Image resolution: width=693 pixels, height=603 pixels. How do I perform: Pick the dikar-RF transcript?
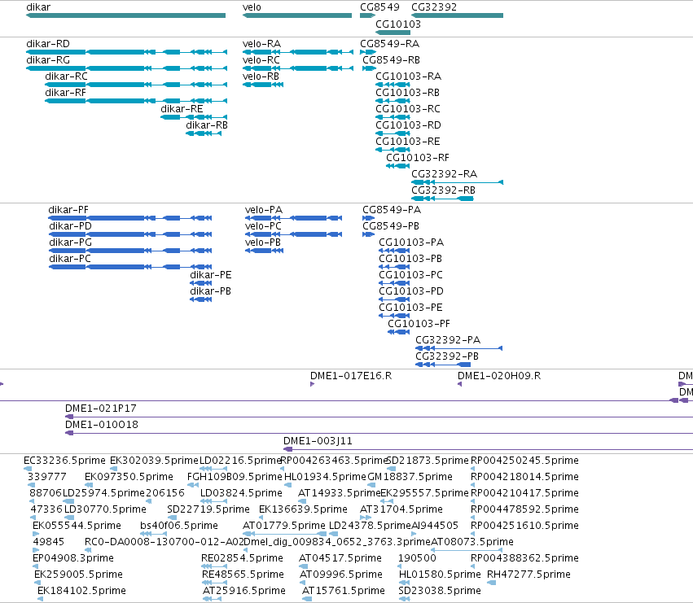[136, 101]
